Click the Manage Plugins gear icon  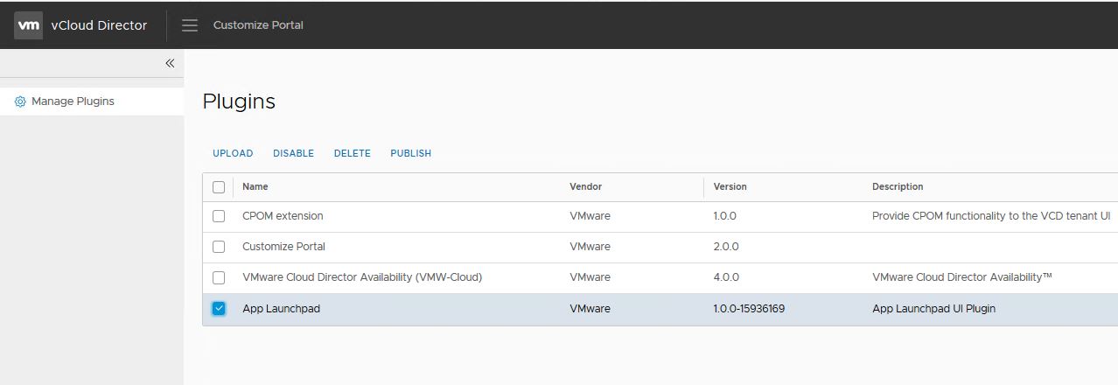click(20, 101)
